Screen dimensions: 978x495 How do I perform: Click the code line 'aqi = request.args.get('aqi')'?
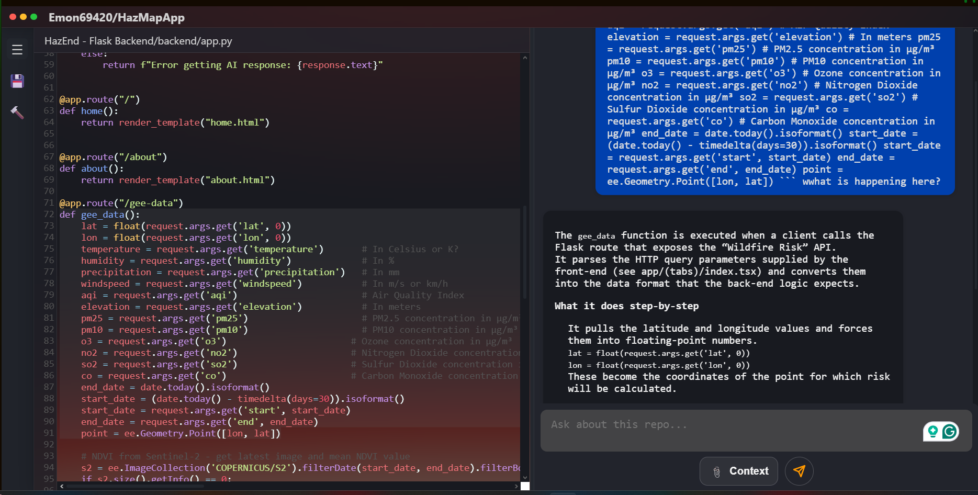[159, 295]
